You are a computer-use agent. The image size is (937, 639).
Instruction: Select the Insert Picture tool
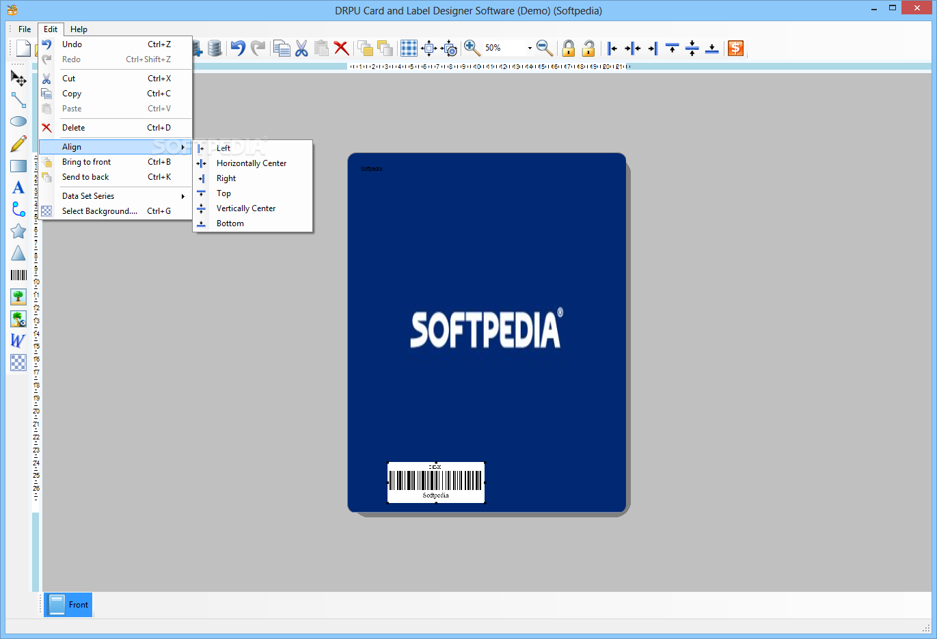pos(18,297)
